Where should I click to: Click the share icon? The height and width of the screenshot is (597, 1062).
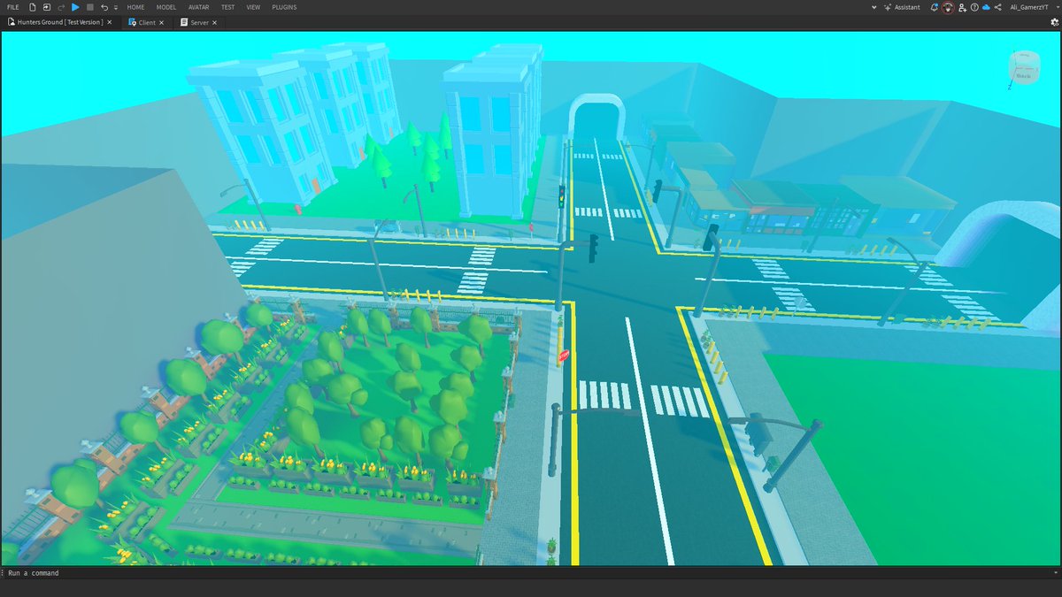[x=998, y=7]
